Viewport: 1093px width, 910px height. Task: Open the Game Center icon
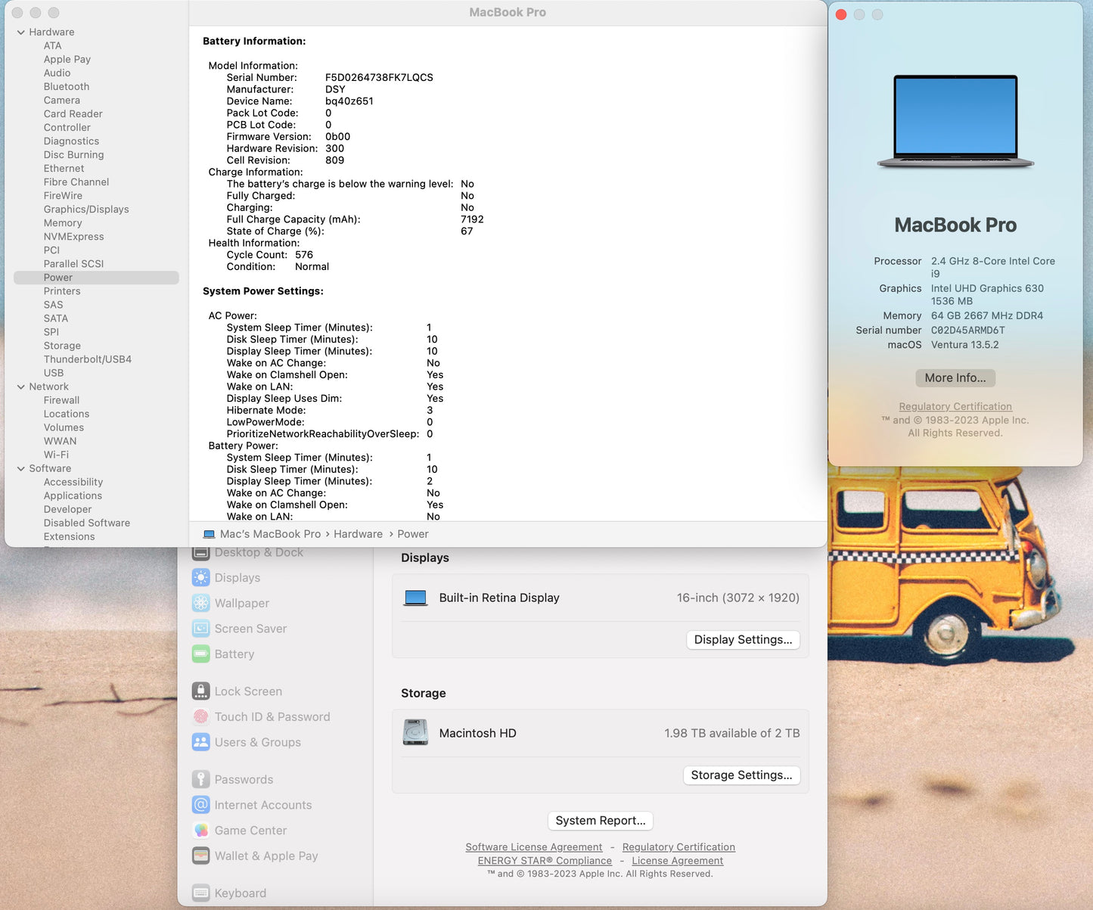[x=200, y=831]
